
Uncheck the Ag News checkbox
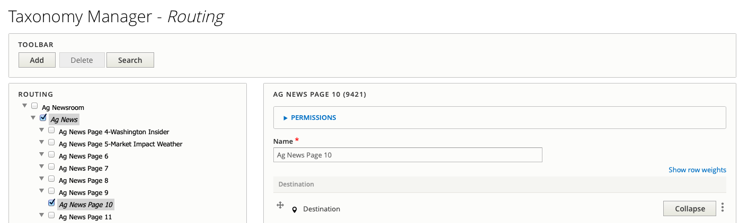click(43, 118)
